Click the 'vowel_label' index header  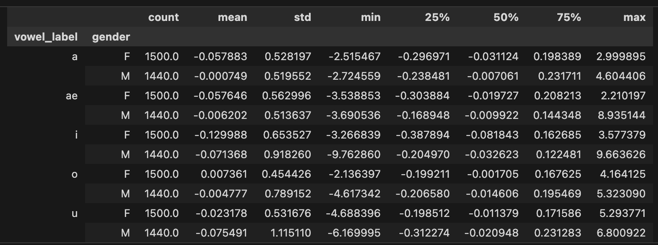46,37
